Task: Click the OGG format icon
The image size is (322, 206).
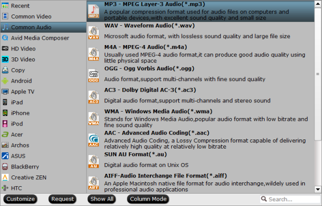Action: (x=93, y=76)
